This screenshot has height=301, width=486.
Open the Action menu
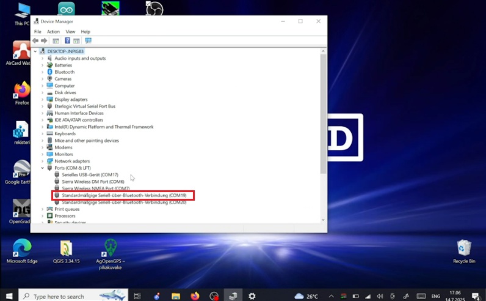(53, 32)
